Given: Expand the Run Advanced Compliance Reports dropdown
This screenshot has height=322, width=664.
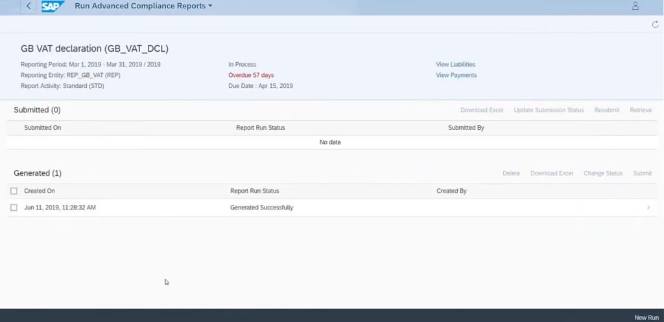Looking at the screenshot, I should coord(210,6).
